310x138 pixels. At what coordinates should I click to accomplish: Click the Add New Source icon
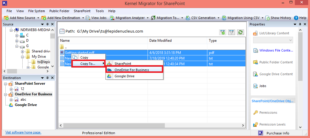6,18
